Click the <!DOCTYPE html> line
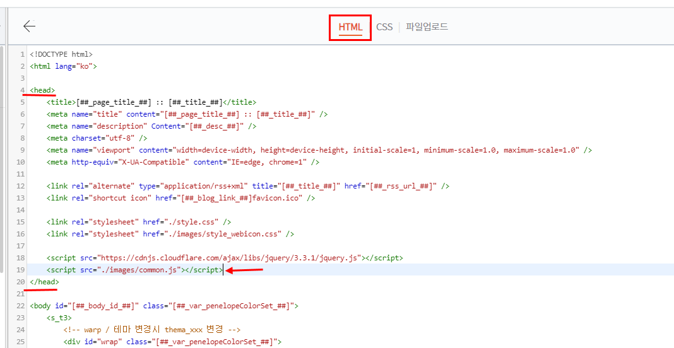The image size is (674, 348). click(61, 55)
